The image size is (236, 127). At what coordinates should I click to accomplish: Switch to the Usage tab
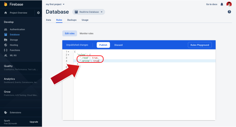pos(85,20)
